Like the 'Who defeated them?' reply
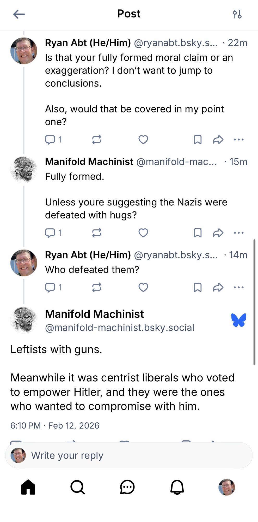Viewport: 258px width, 522px height. [x=143, y=287]
